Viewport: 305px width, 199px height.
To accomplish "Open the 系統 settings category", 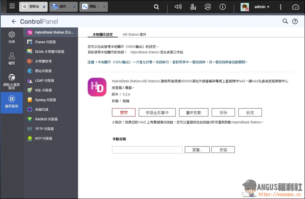I will tap(11, 37).
